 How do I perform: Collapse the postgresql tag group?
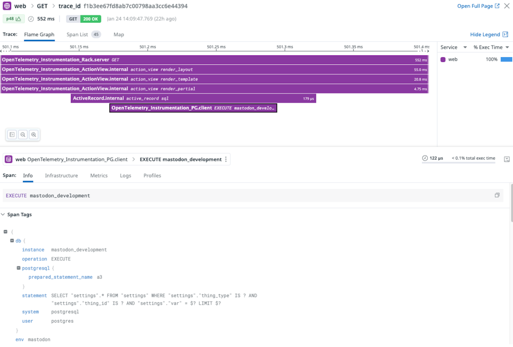pyautogui.click(x=18, y=268)
